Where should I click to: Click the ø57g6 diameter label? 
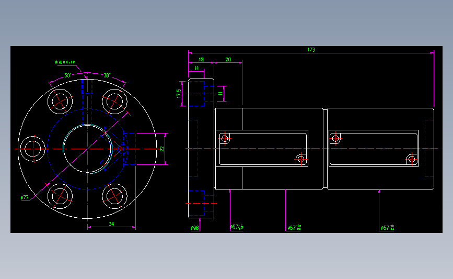(237, 227)
